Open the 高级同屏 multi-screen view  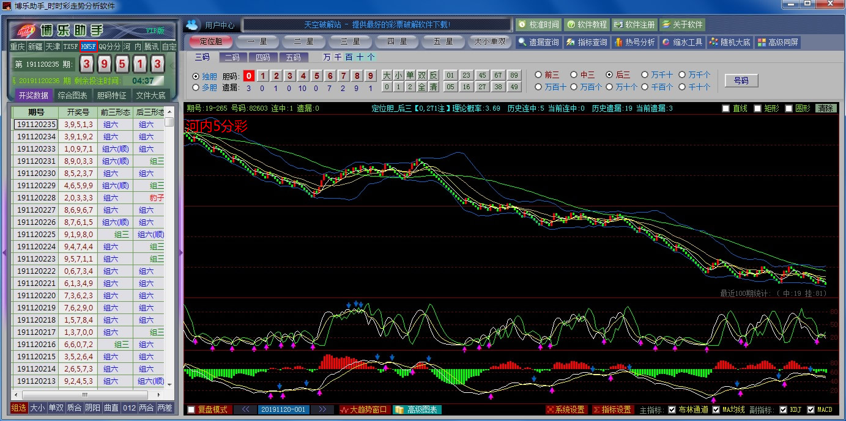coord(778,42)
